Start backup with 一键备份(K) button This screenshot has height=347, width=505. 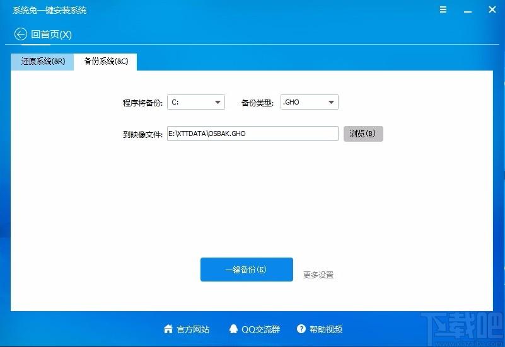247,270
